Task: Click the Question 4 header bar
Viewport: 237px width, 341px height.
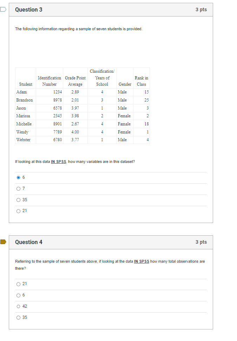Action: (111, 242)
